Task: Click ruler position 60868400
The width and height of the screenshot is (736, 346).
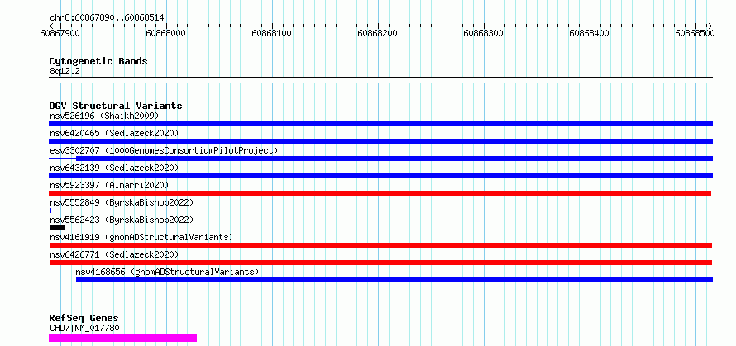Action: tap(589, 33)
